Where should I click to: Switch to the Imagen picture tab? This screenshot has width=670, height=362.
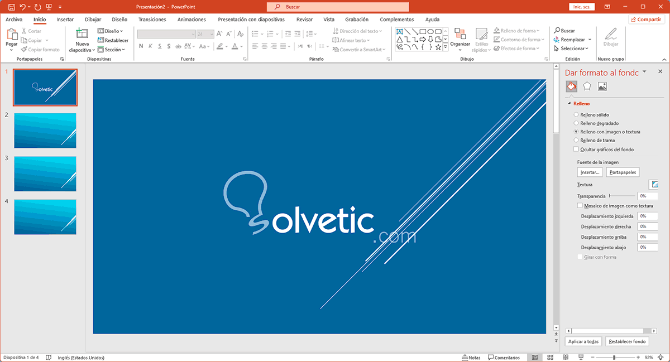(602, 86)
